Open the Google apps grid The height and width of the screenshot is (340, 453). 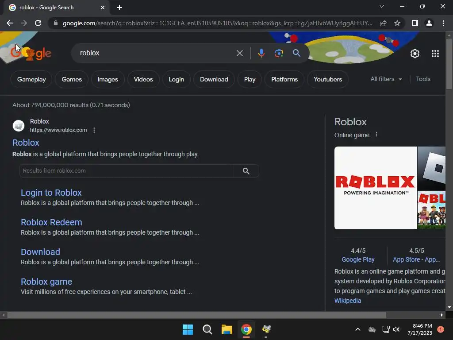tap(435, 54)
